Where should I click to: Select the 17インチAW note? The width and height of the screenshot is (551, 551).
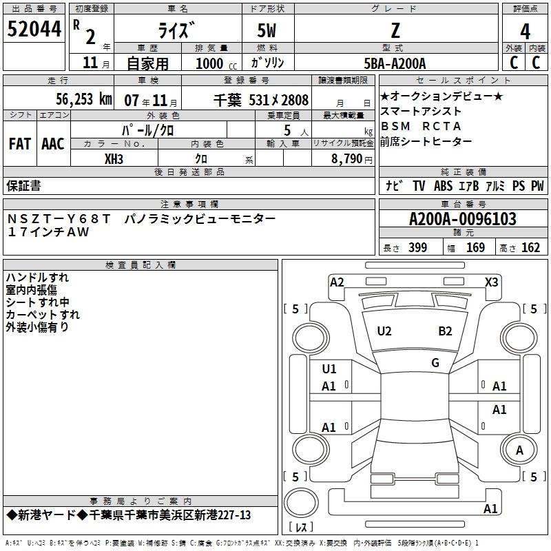point(48,232)
